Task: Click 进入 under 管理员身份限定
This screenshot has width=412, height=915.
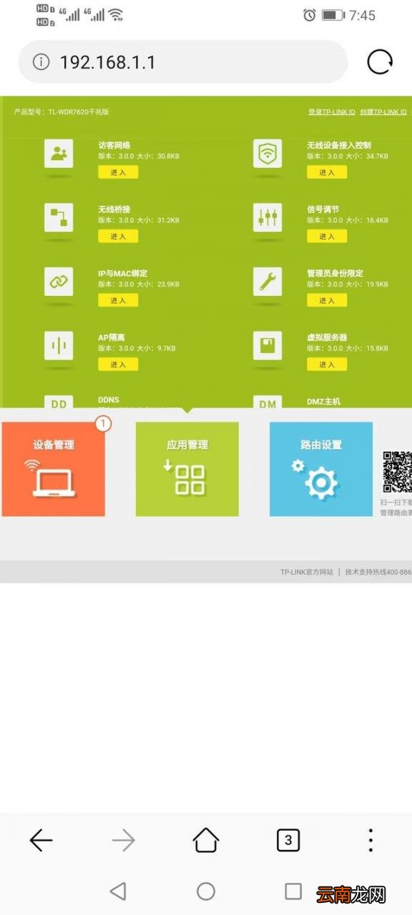Action: tap(327, 300)
